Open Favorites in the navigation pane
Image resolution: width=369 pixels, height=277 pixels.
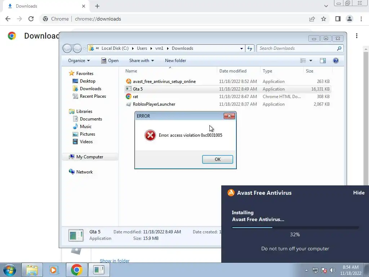(85, 74)
